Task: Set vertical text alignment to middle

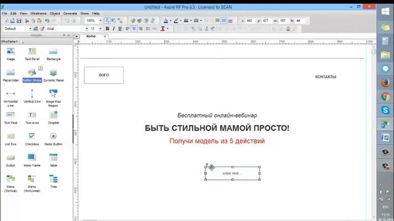Action: coord(223,20)
